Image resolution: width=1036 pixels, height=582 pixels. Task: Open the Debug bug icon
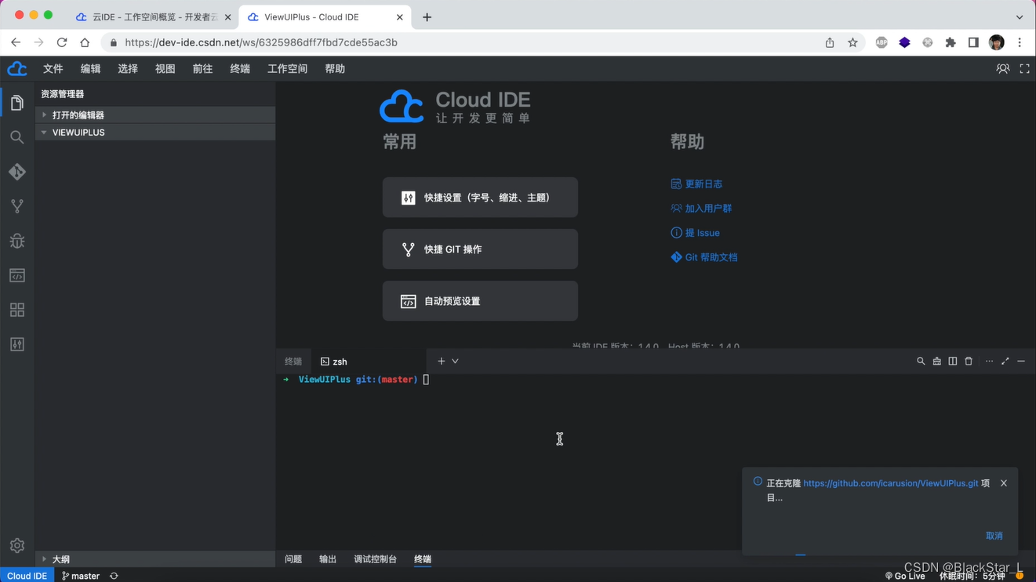point(16,241)
